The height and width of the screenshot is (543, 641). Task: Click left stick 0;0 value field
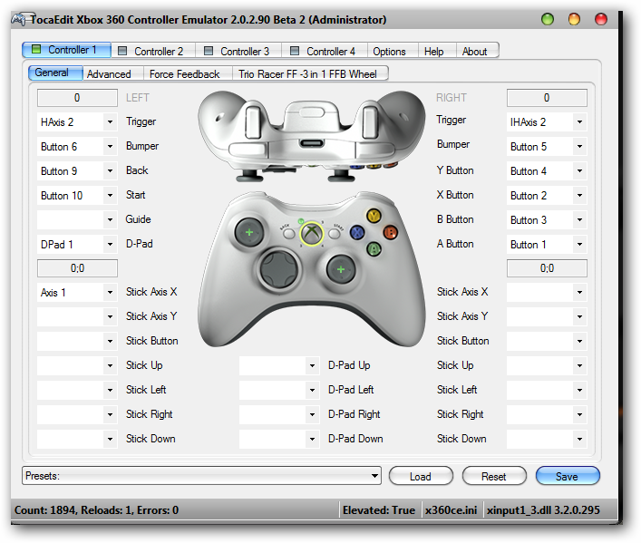[x=77, y=268]
